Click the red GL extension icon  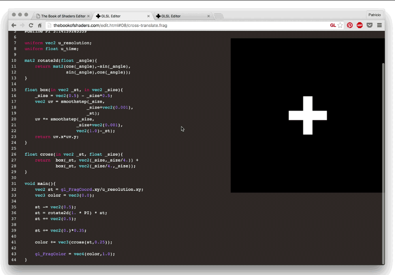pyautogui.click(x=333, y=25)
